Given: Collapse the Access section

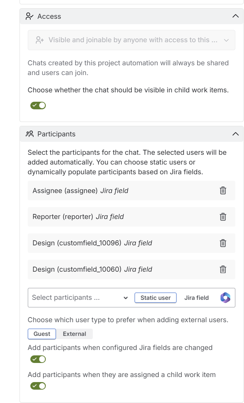Looking at the screenshot, I should coord(235,16).
